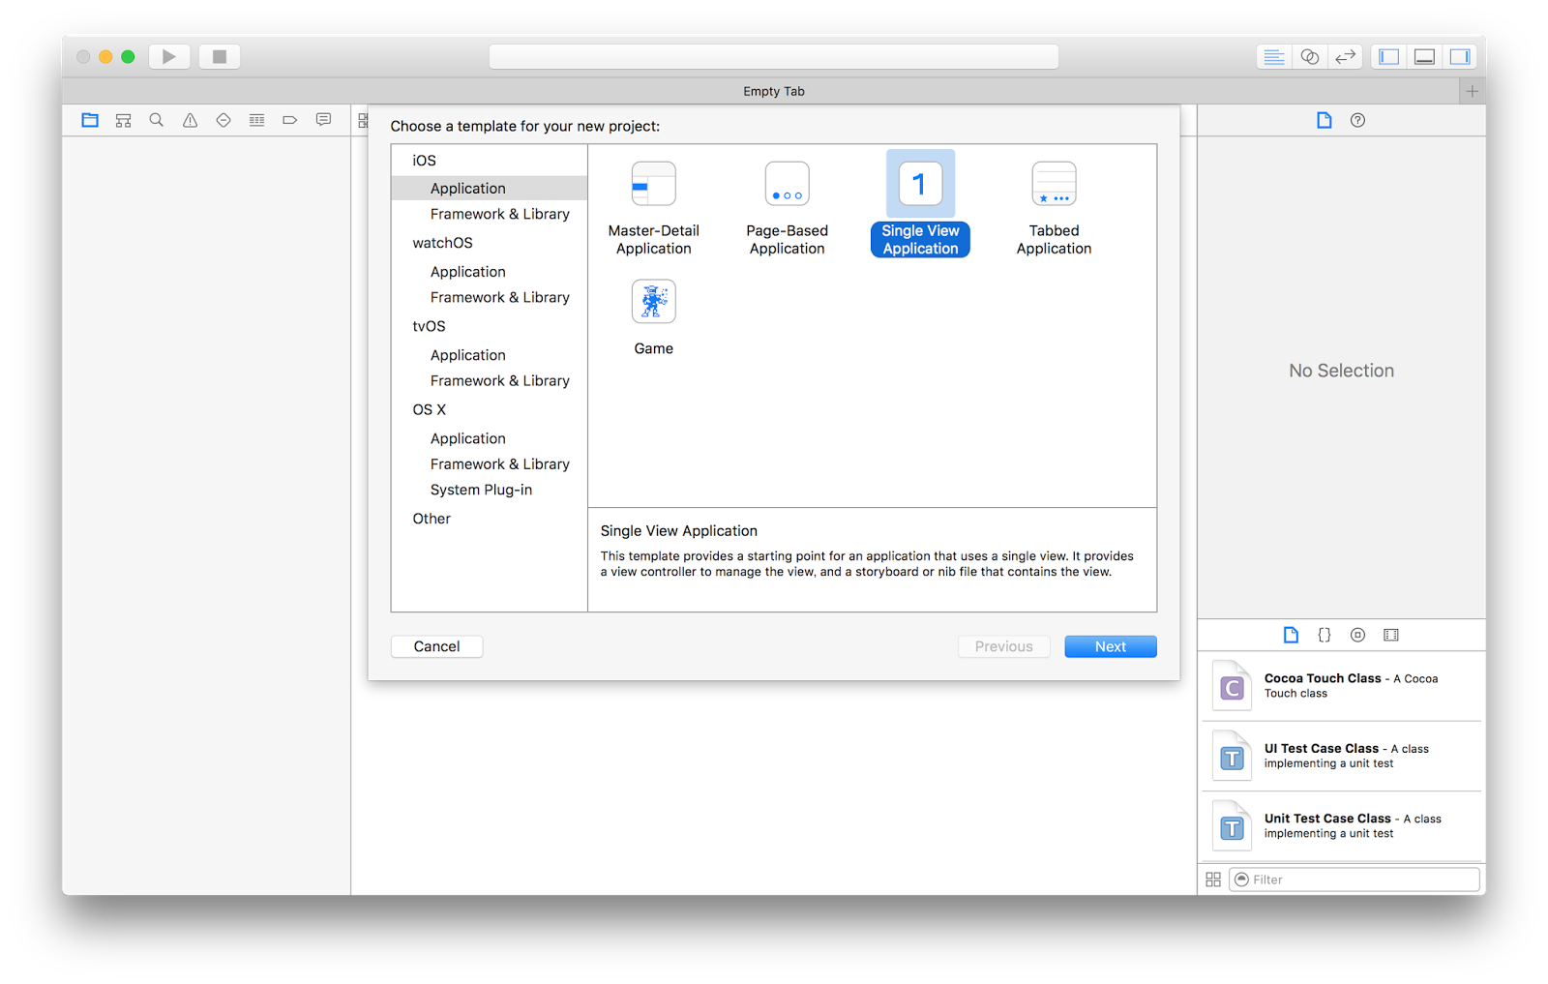Viewport: 1548px width, 984px height.
Task: Click the Empty Tab title
Action: [x=774, y=91]
